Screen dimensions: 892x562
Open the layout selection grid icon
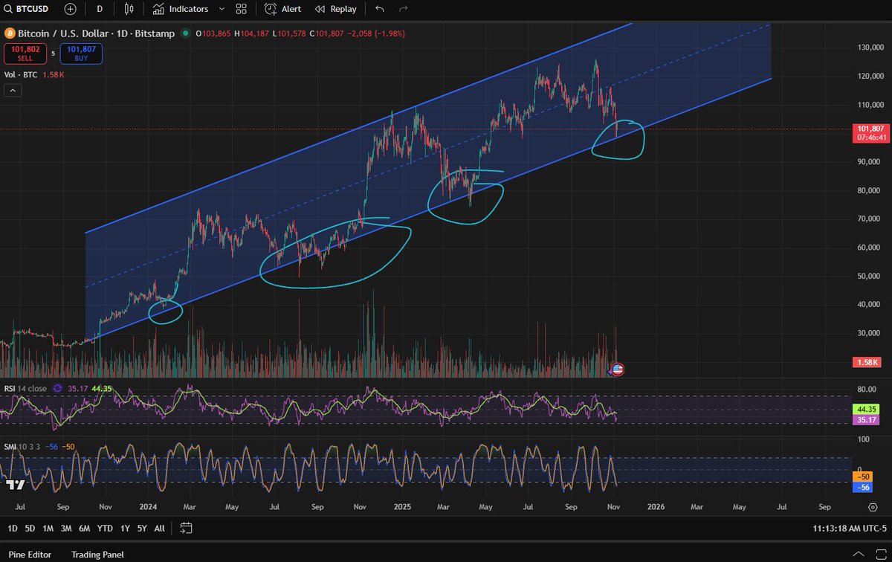pos(239,9)
